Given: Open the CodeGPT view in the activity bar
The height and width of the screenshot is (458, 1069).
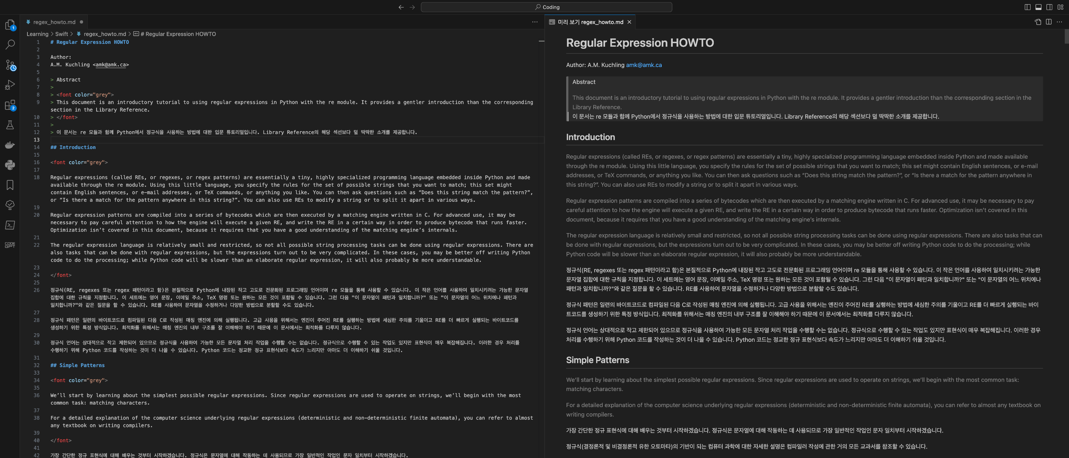Looking at the screenshot, I should click(10, 245).
